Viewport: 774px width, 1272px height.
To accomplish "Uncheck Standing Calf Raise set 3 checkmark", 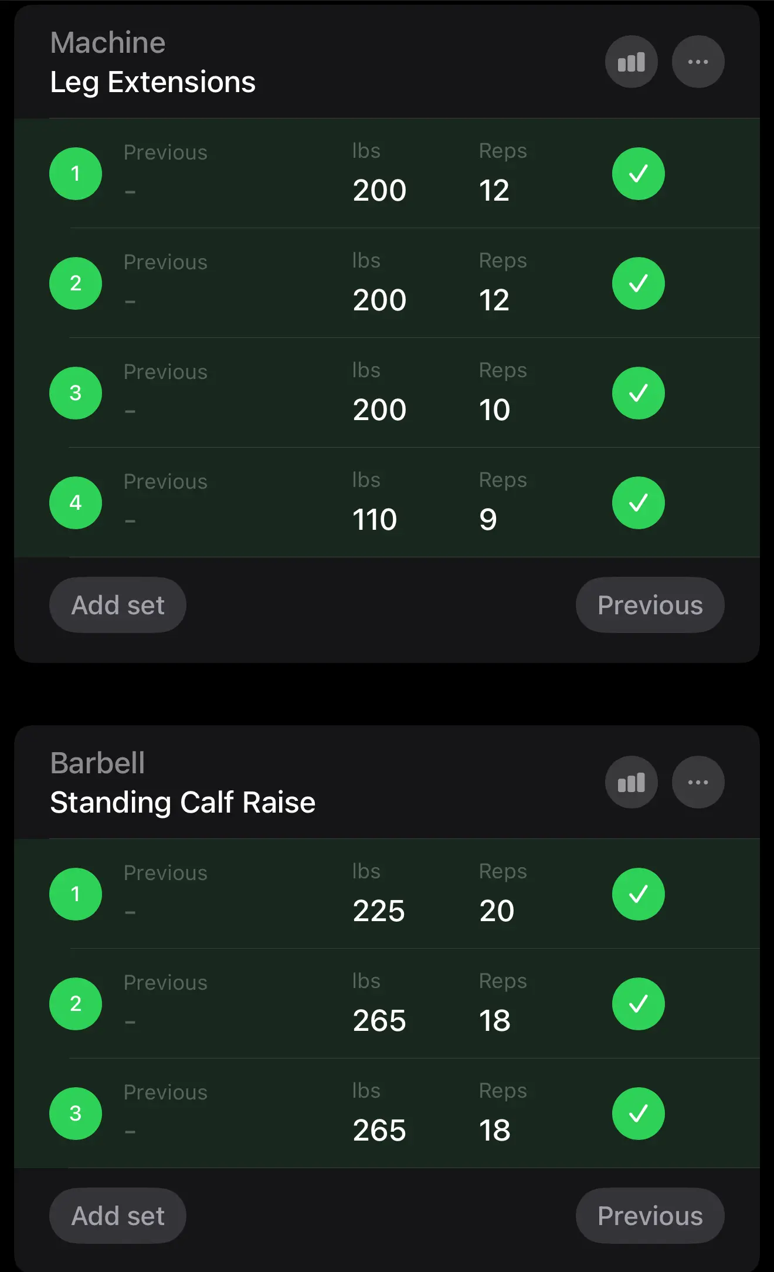I will click(638, 1114).
